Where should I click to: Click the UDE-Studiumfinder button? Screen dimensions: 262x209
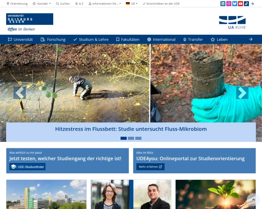(x=28, y=167)
